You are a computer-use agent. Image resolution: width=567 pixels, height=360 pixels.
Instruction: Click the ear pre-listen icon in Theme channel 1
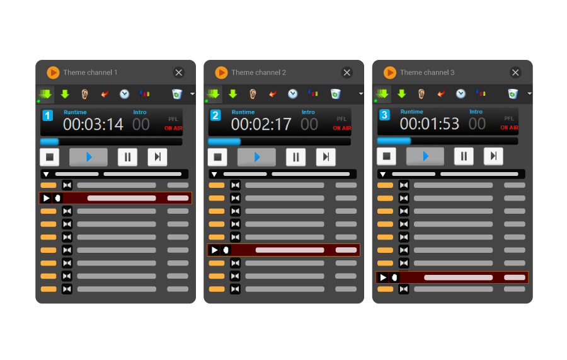point(84,94)
